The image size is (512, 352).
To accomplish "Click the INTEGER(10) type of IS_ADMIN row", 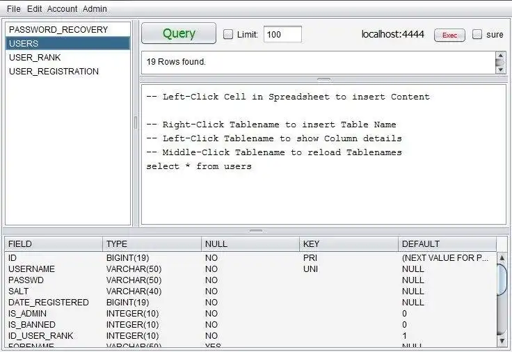I will [x=152, y=314].
